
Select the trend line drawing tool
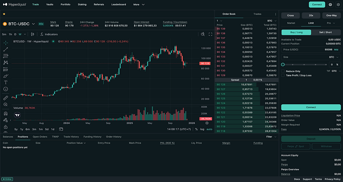click(x=6, y=49)
